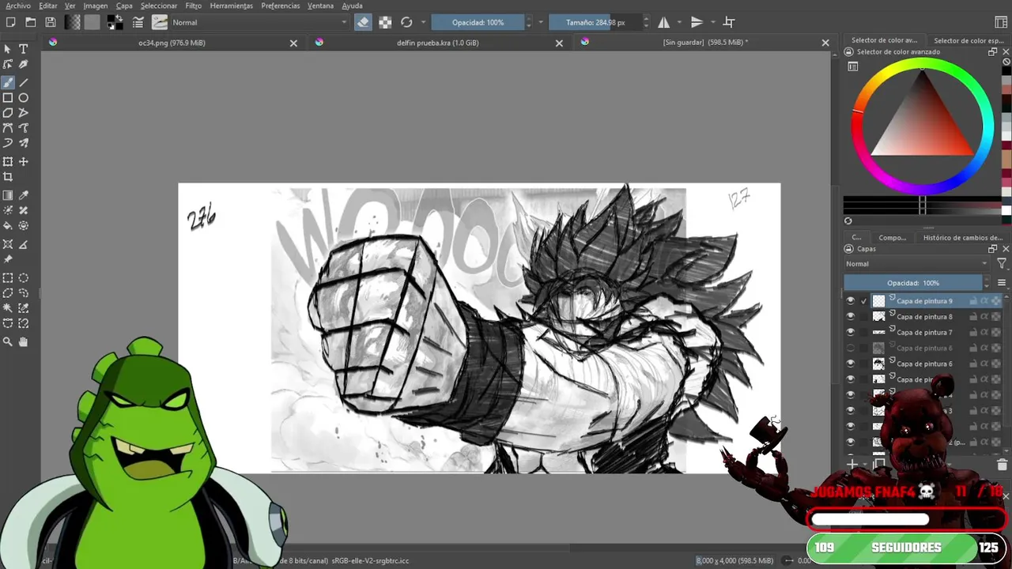
Task: Delete layer with the trash icon
Action: 1002,465
